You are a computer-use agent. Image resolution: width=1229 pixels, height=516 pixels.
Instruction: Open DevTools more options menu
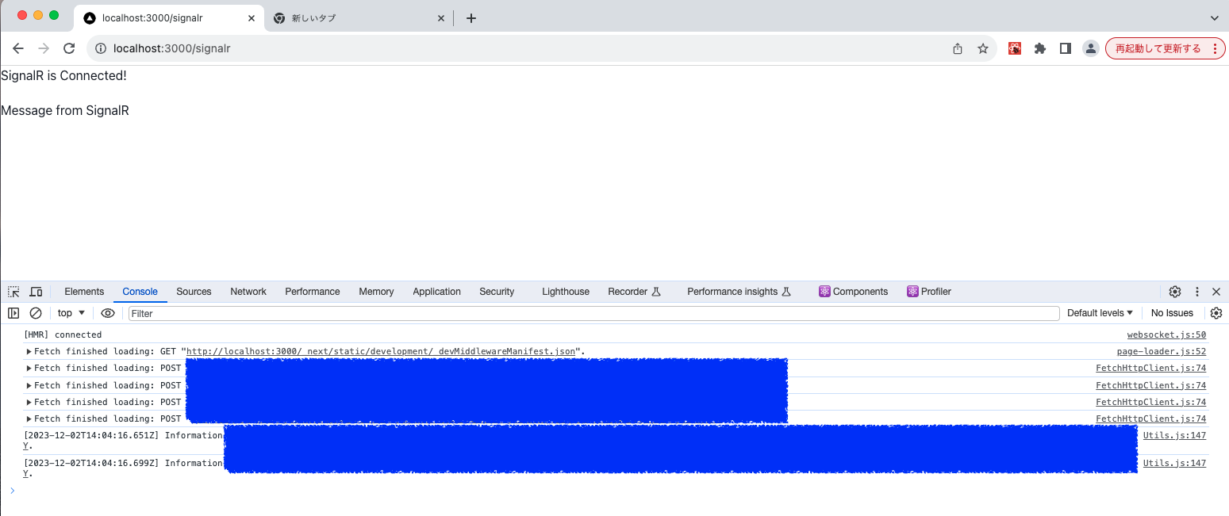(1197, 292)
